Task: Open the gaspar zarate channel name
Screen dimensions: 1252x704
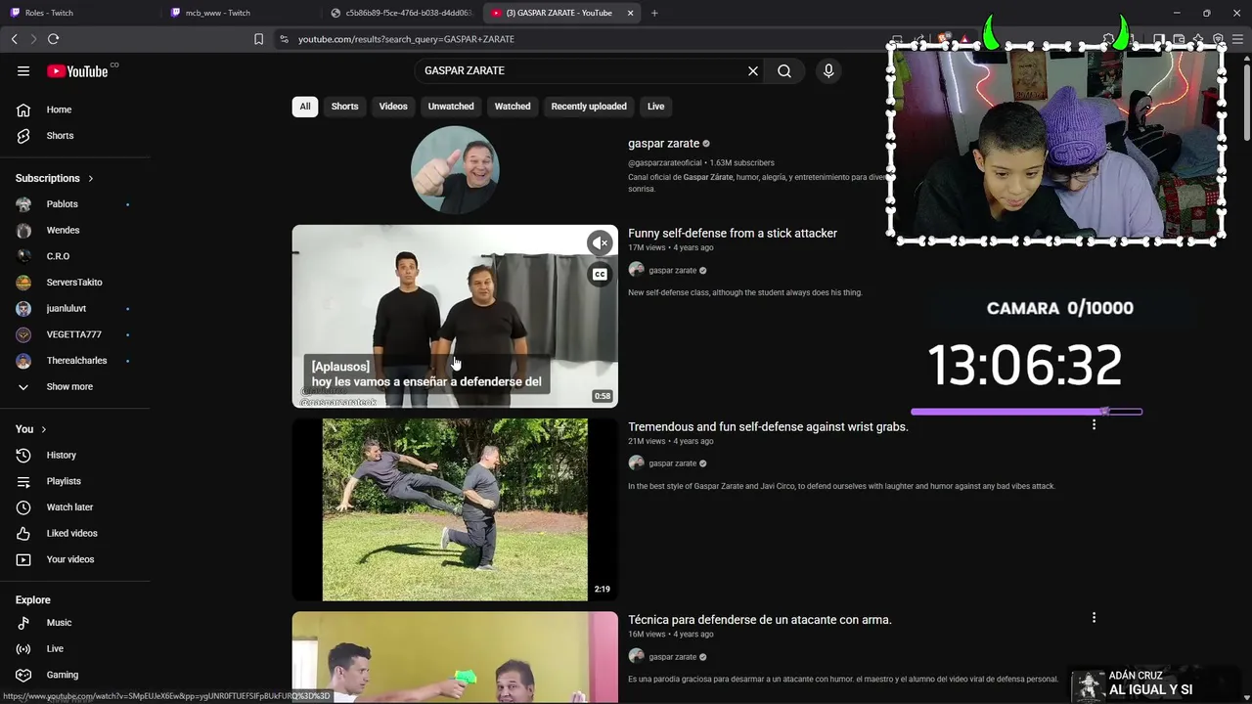Action: click(663, 144)
